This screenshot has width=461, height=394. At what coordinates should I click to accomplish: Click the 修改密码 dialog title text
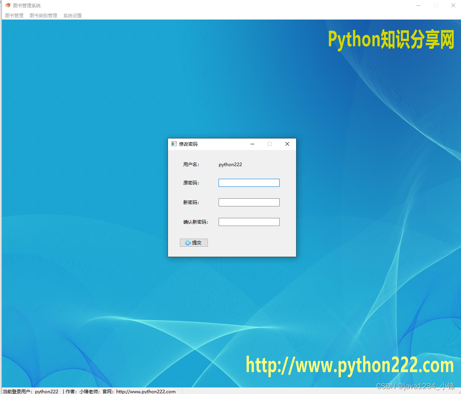coord(188,144)
